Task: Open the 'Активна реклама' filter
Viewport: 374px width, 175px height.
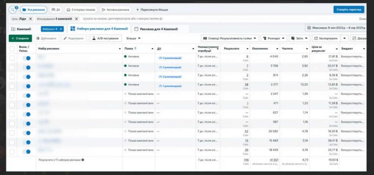Action: (x=116, y=10)
